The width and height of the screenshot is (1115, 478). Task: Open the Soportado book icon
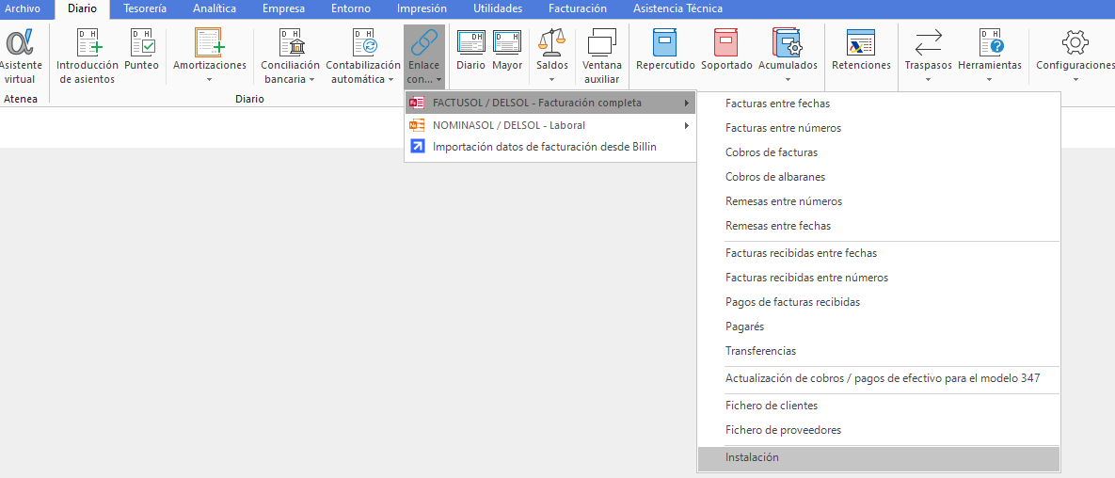click(x=726, y=42)
